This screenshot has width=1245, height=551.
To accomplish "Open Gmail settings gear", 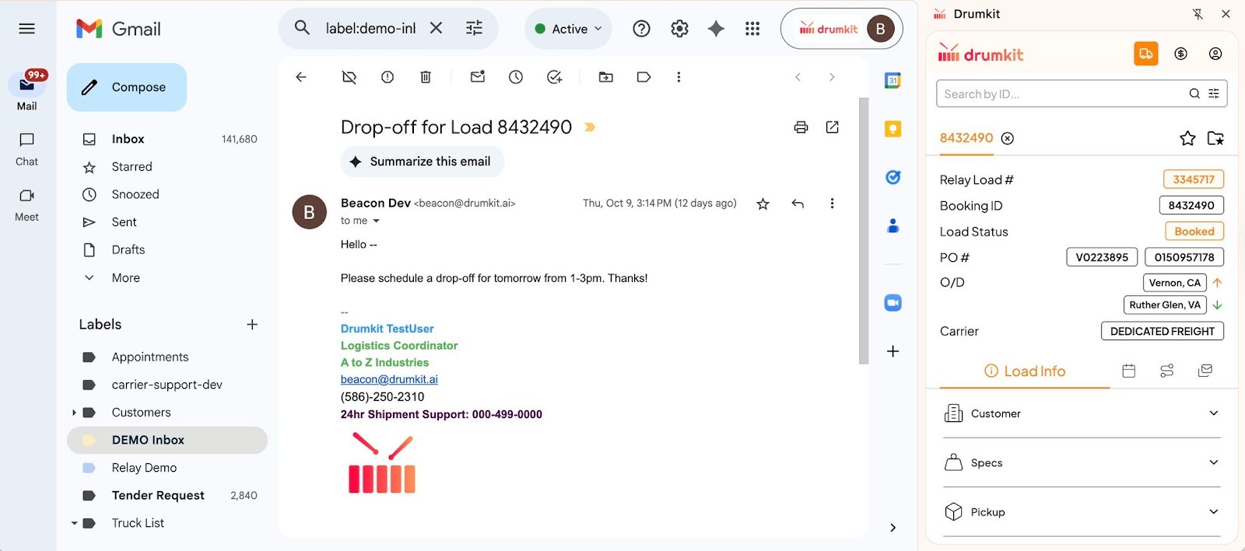I will click(x=679, y=29).
